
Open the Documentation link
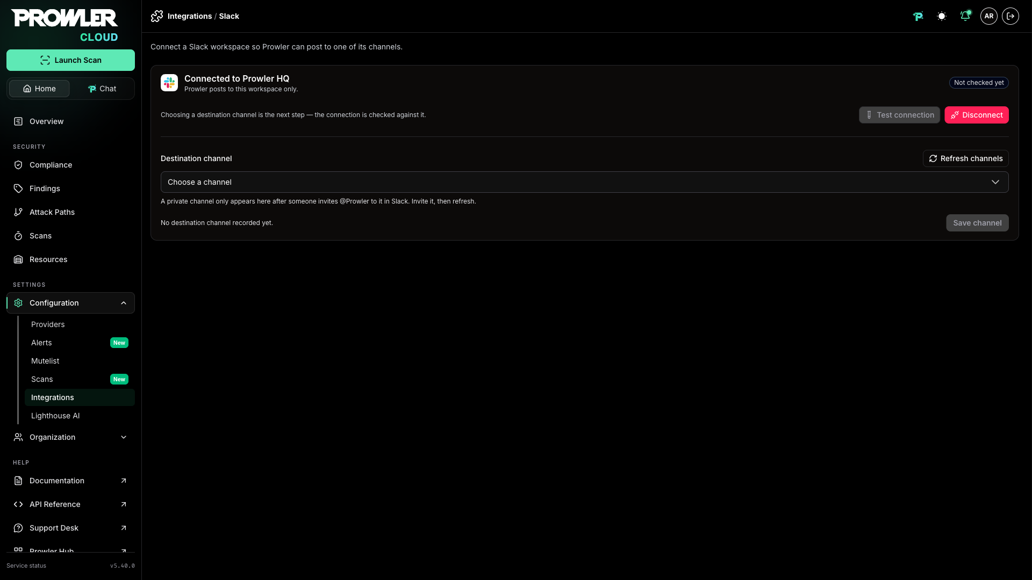70,481
